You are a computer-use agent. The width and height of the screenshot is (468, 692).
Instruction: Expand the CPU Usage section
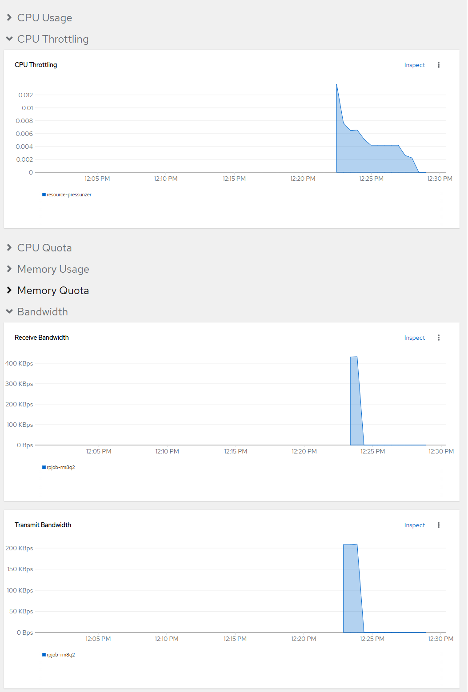44,18
